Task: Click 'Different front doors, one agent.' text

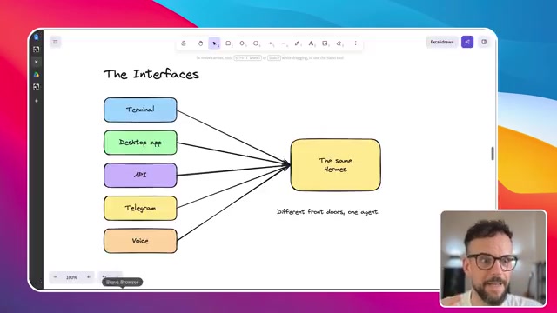Action: pyautogui.click(x=328, y=212)
